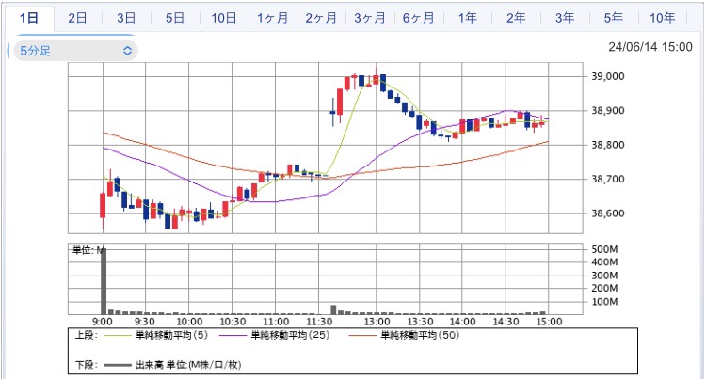Click the 15:00 time axis label
The width and height of the screenshot is (706, 379).
[550, 322]
